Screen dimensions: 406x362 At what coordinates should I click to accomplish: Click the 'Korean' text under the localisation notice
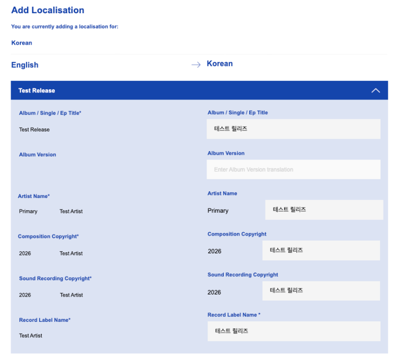coord(22,43)
